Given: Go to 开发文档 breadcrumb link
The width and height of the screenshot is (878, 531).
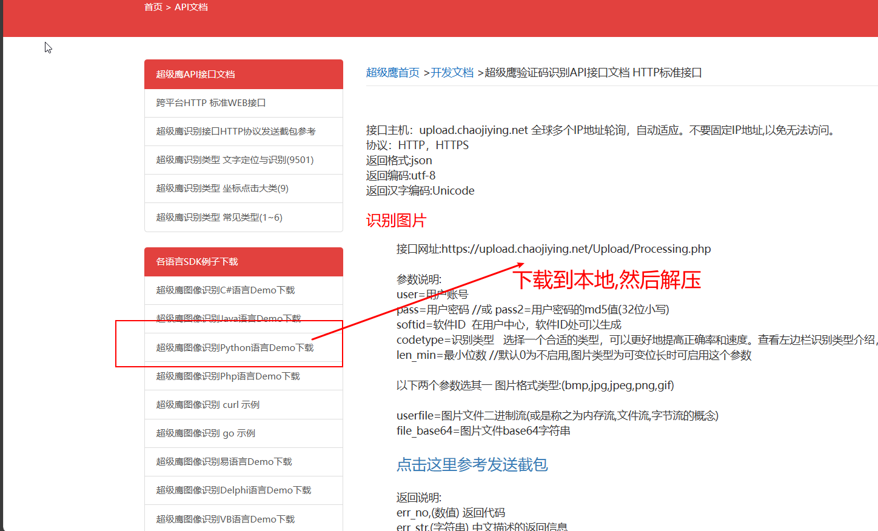Looking at the screenshot, I should tap(452, 73).
